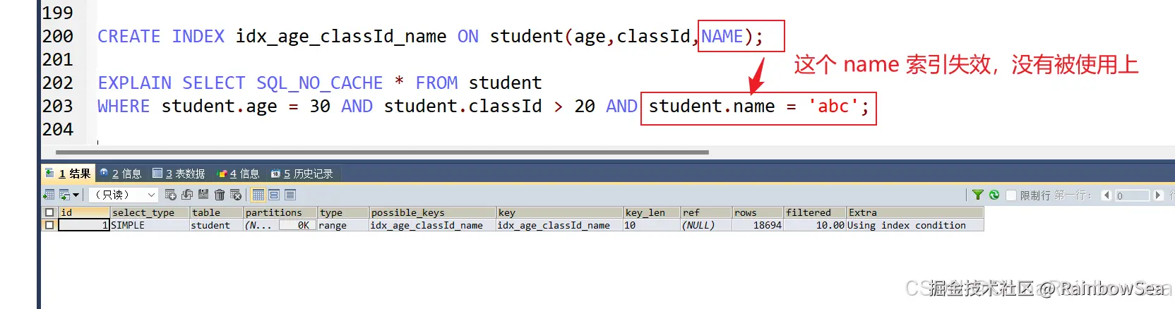Click the student cell in table column
The image size is (1175, 309).
click(x=217, y=225)
